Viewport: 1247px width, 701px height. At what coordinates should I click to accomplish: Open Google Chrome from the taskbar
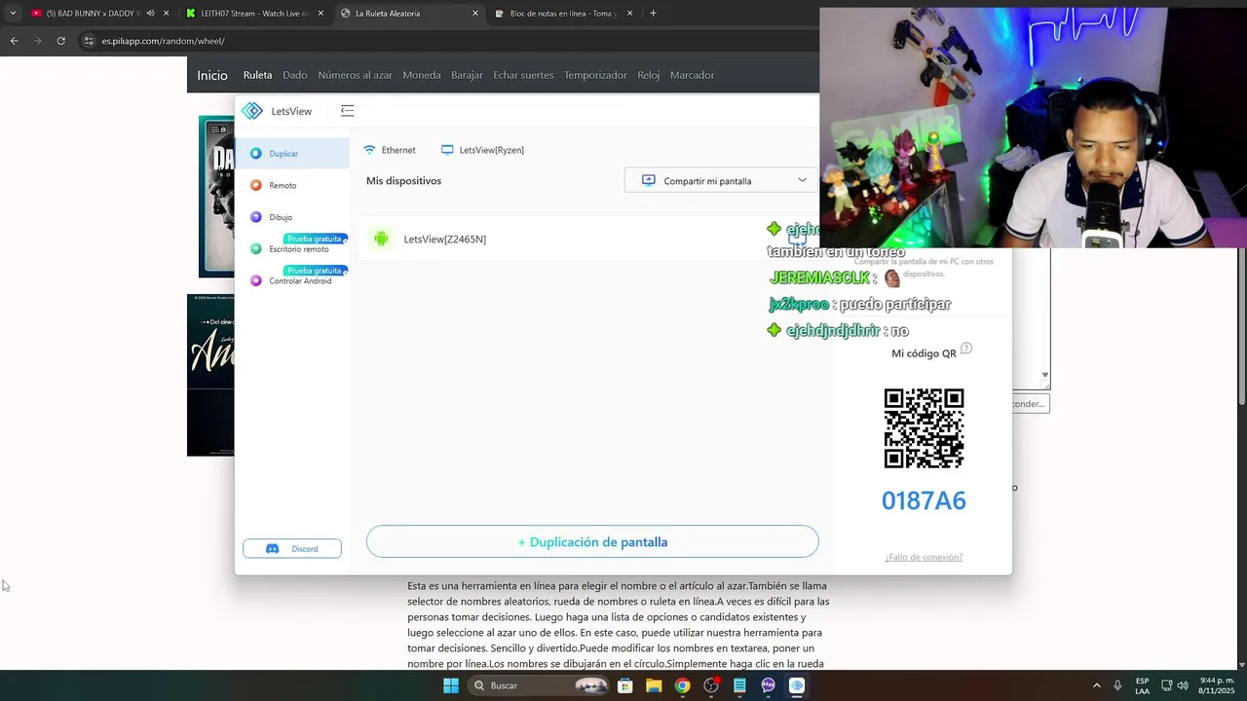(x=682, y=685)
